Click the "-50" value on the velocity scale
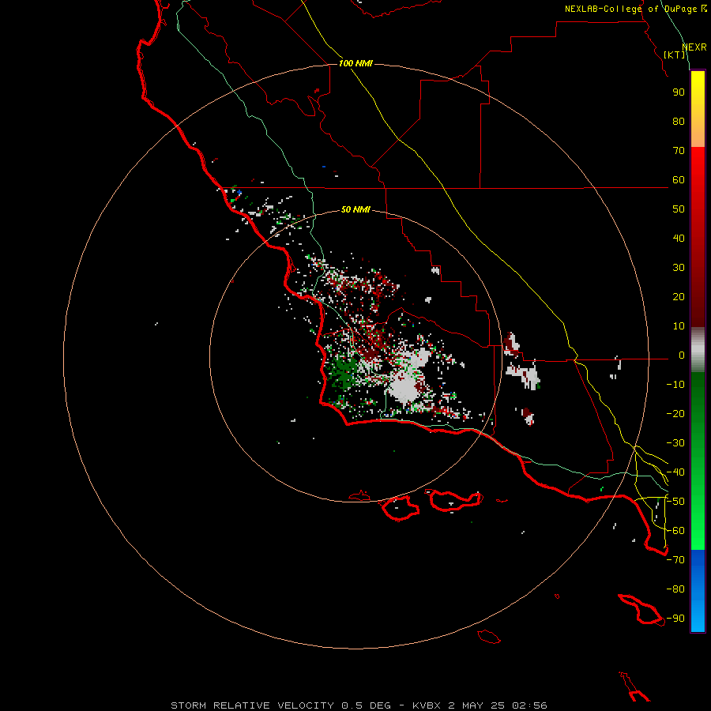The width and height of the screenshot is (711, 711). 675,502
